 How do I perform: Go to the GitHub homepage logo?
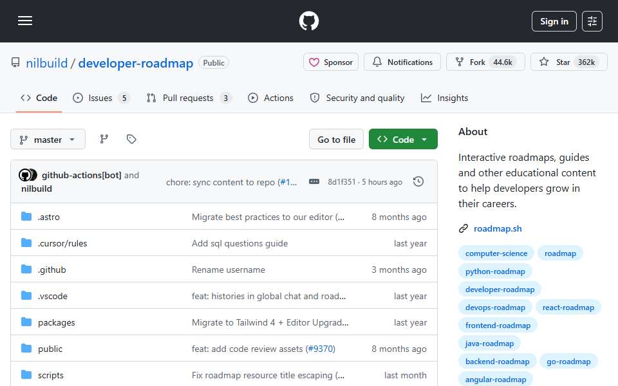308,21
